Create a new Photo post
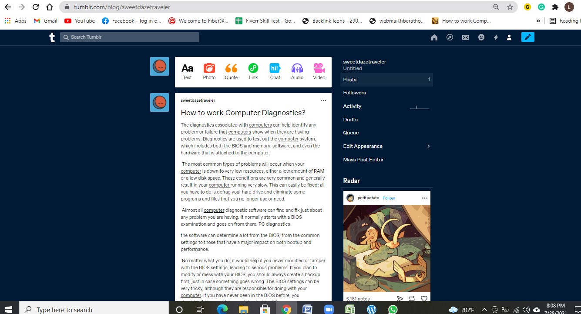 click(209, 72)
